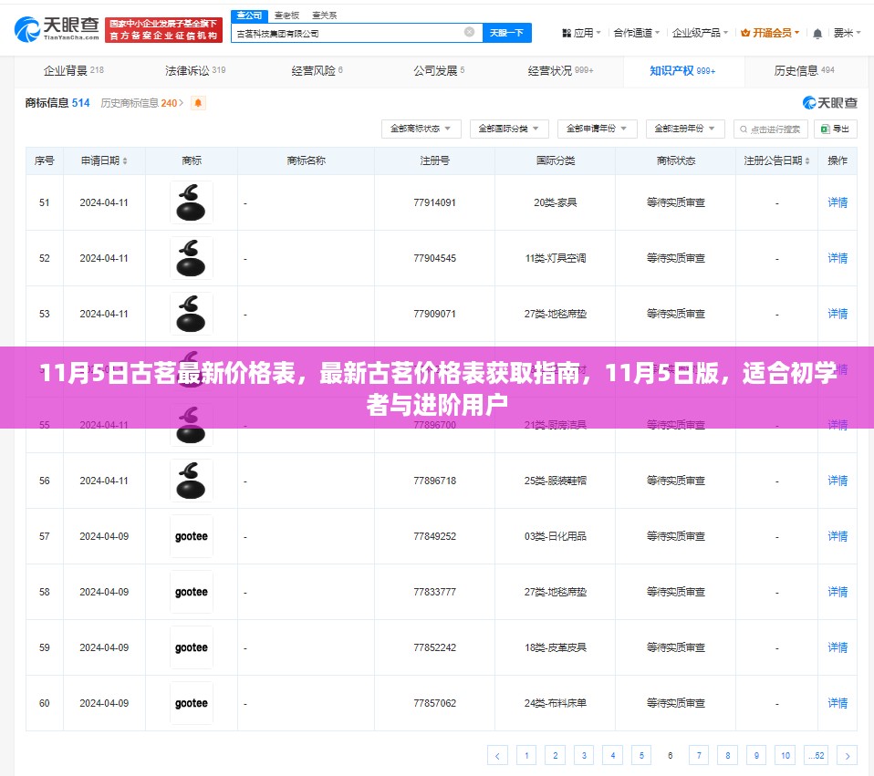Clear the search box with X icon

pos(469,32)
